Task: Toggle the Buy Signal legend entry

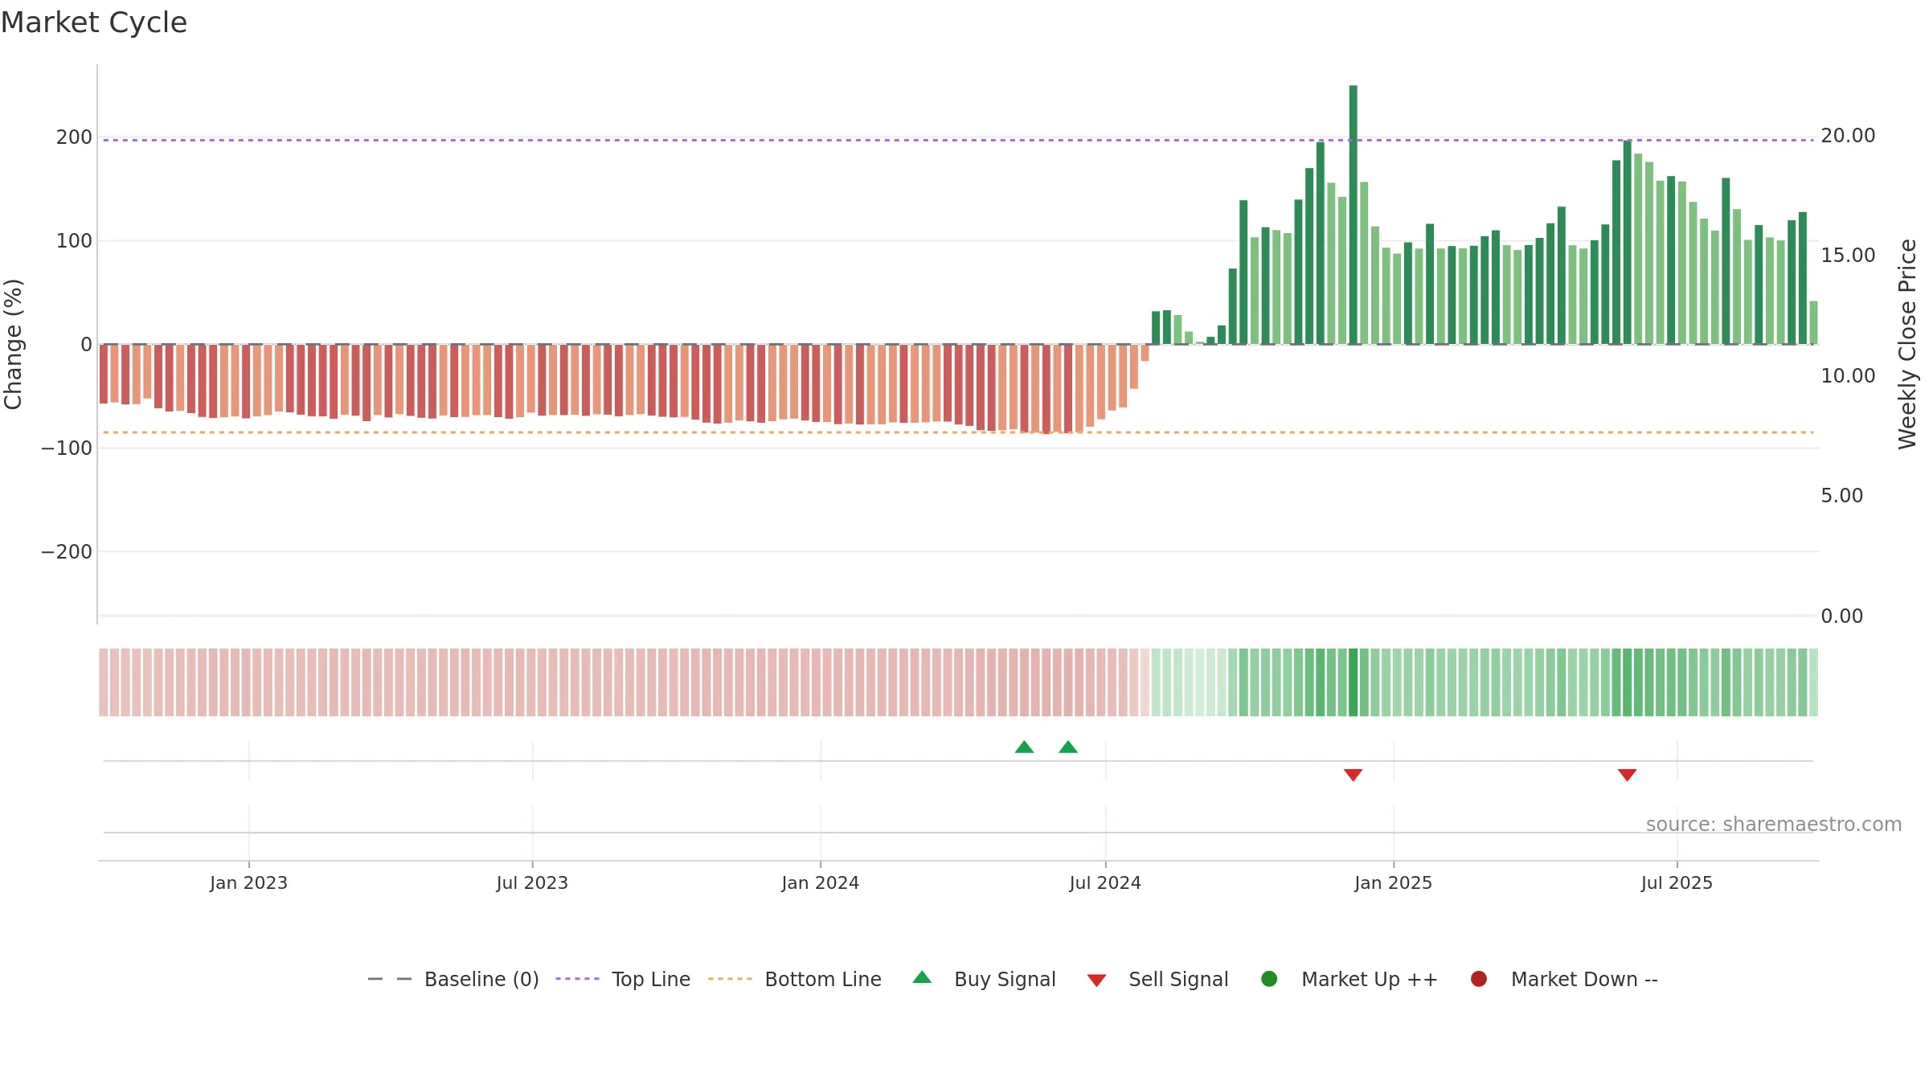Action: point(985,979)
